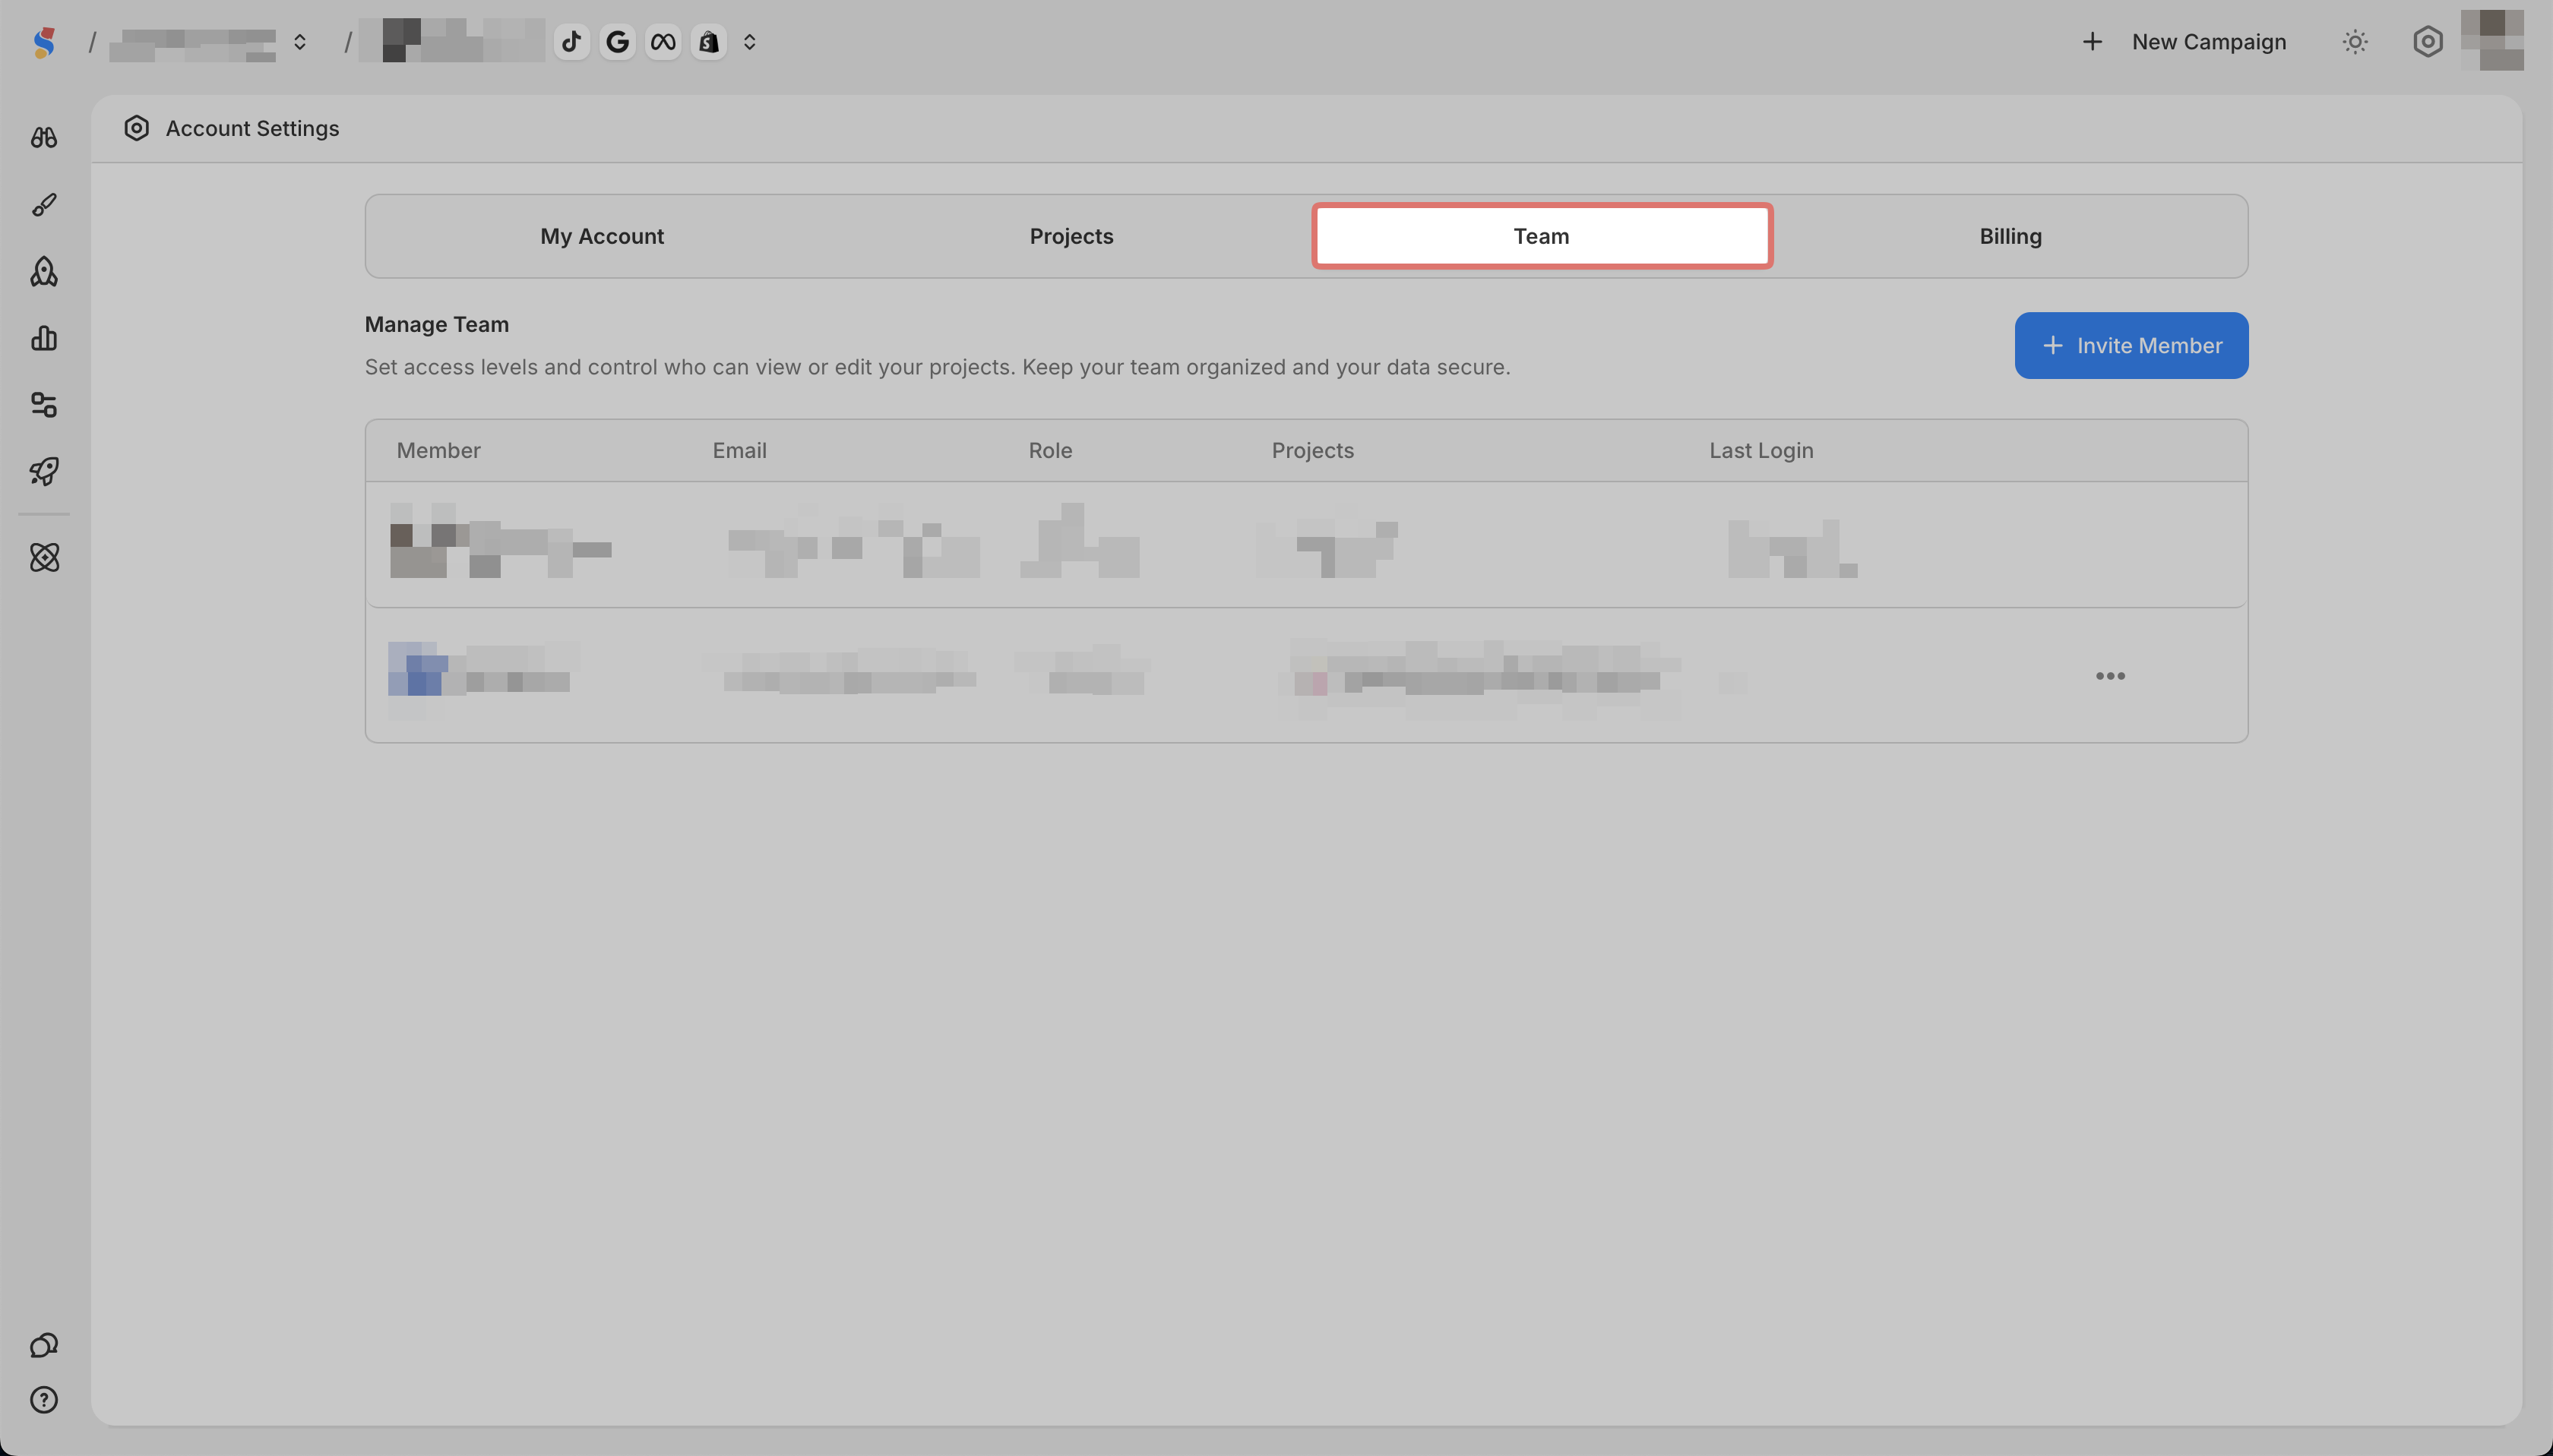Click the app logo in top left
This screenshot has height=1456, width=2553.
tap(44, 42)
